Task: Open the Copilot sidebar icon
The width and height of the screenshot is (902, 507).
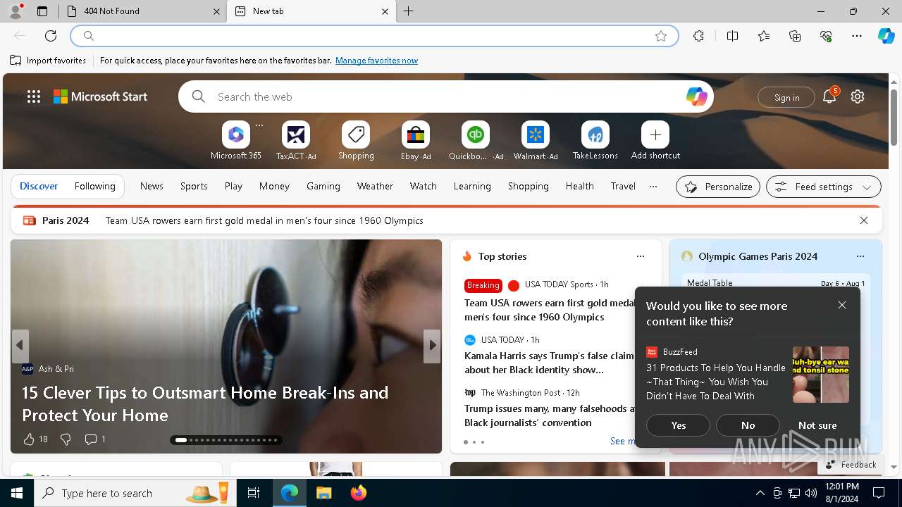Action: point(886,36)
